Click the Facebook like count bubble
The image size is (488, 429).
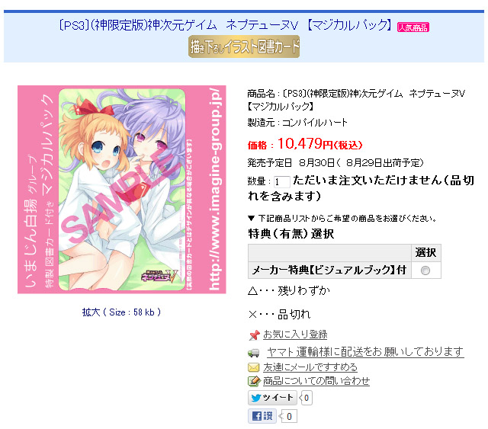point(288,417)
